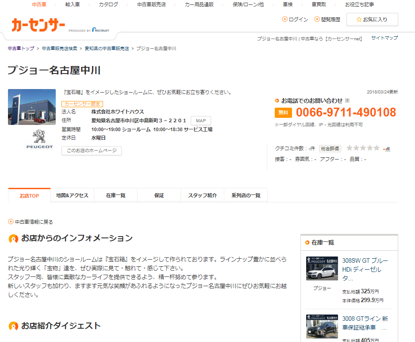This screenshot has width=415, height=342.
Task: Open the 輸入車 top navigation item
Action: (x=73, y=4)
